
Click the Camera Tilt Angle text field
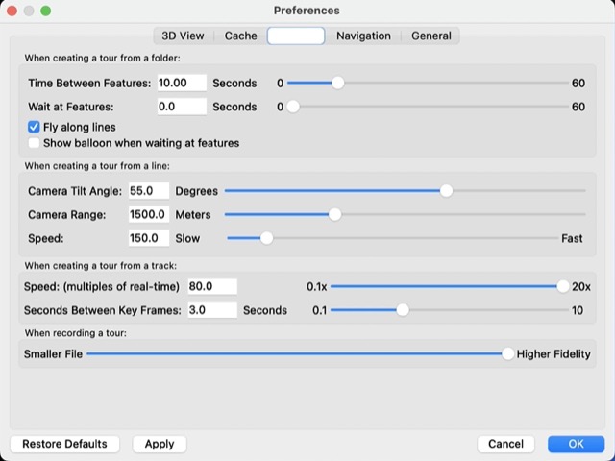pos(148,191)
